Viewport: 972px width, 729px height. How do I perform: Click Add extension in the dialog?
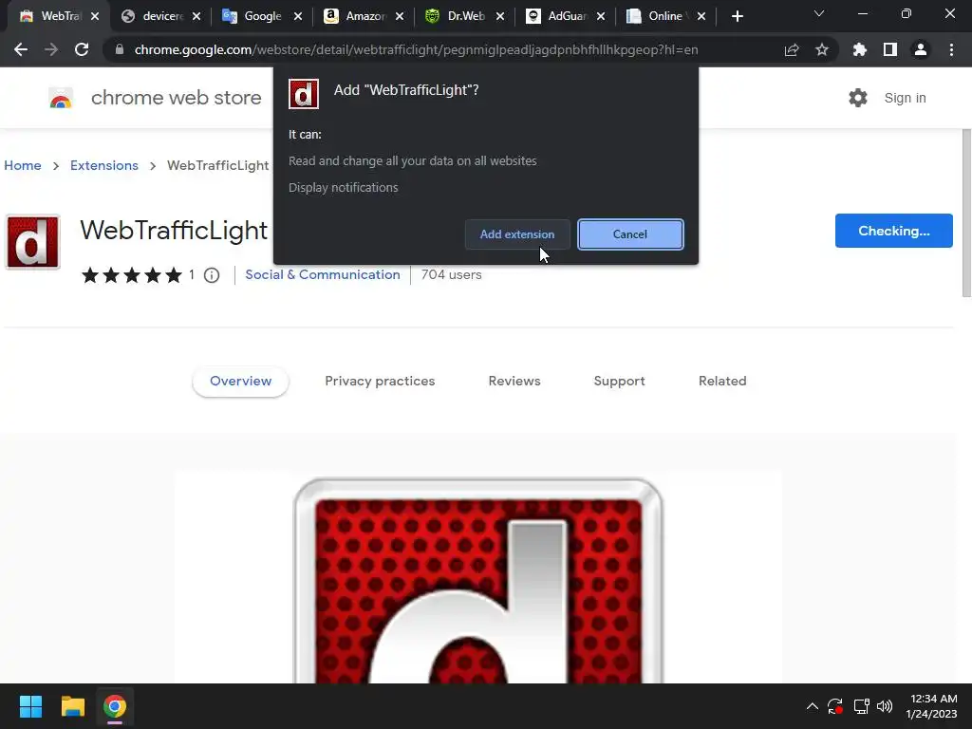tap(517, 234)
